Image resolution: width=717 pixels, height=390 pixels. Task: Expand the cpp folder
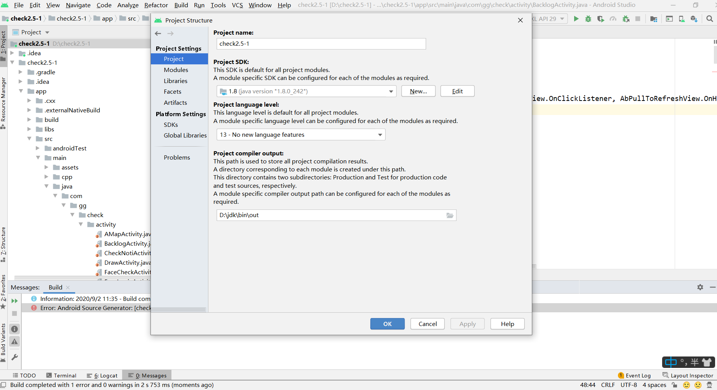[46, 177]
